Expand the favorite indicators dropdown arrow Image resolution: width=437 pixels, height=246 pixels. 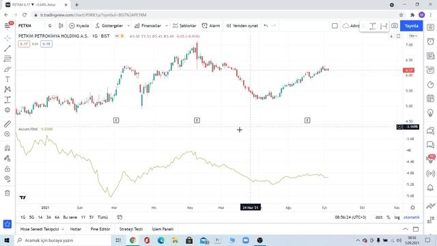[128, 26]
